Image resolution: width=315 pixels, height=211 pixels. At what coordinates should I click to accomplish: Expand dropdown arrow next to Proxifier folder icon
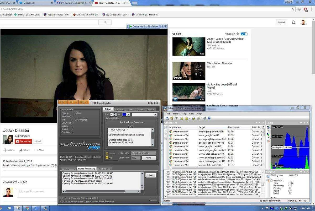pos(190,118)
